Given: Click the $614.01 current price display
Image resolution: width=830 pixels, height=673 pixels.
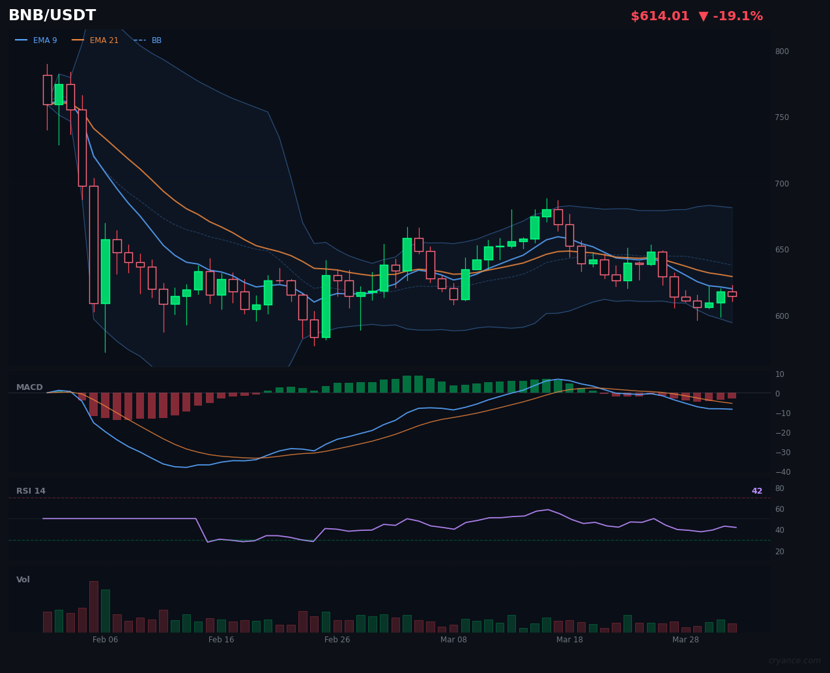Looking at the screenshot, I should coord(660,15).
